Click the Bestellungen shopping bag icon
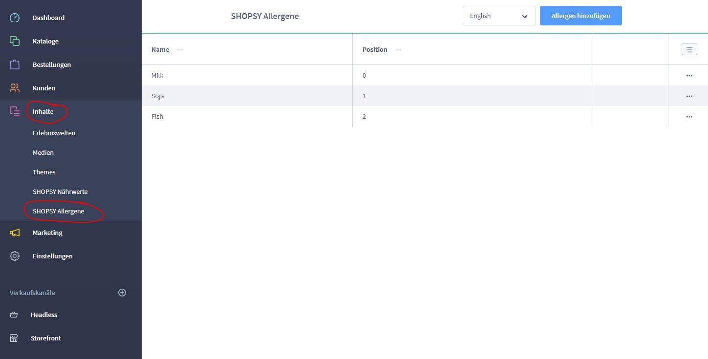 15,64
